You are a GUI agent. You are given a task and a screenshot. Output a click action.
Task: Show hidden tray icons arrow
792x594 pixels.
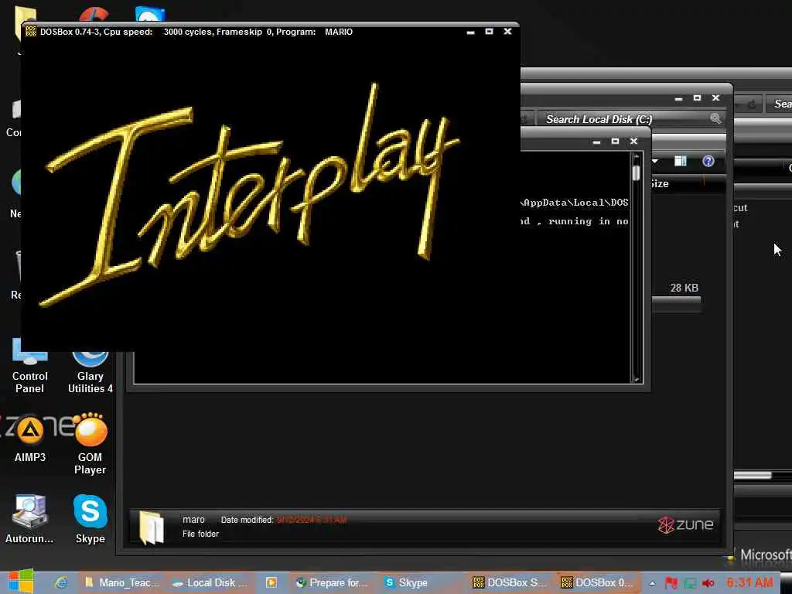652,583
